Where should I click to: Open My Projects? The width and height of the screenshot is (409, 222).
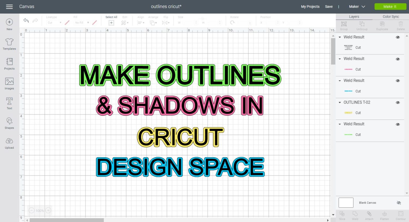pyautogui.click(x=310, y=7)
